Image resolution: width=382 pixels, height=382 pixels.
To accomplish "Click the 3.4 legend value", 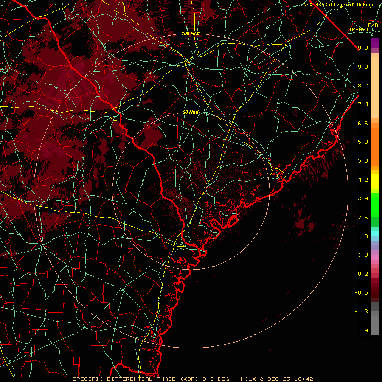I will [363, 199].
